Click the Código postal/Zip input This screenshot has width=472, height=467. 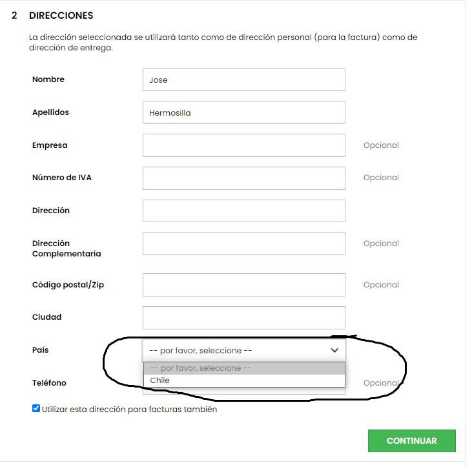point(243,285)
